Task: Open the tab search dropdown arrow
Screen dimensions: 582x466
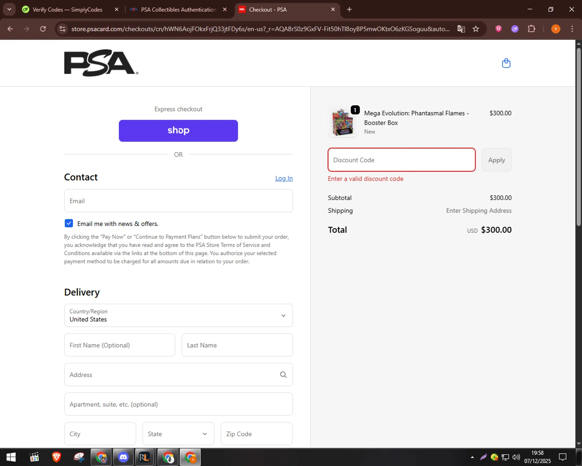Action: point(9,9)
